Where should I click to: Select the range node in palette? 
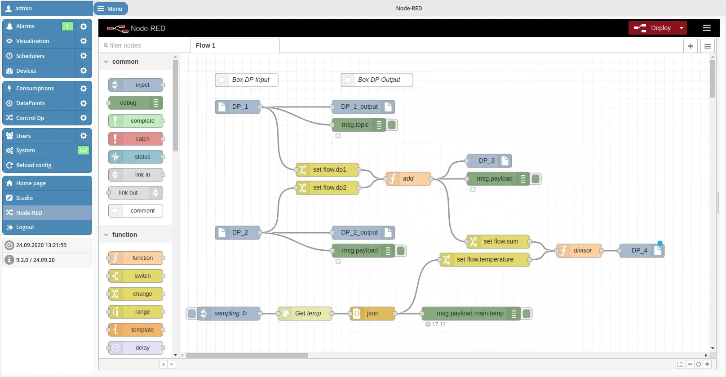pos(136,312)
